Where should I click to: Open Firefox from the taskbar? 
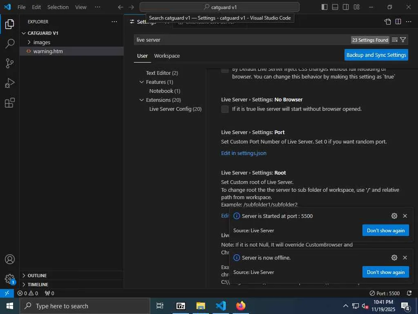pos(241,306)
